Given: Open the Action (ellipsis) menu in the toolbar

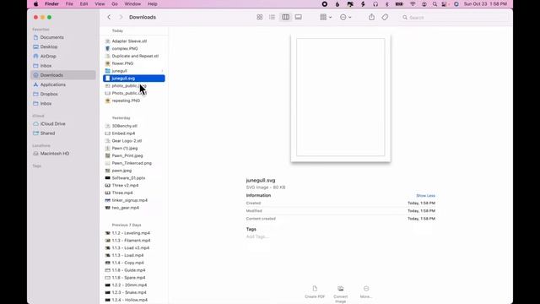Looking at the screenshot, I should pyautogui.click(x=345, y=17).
